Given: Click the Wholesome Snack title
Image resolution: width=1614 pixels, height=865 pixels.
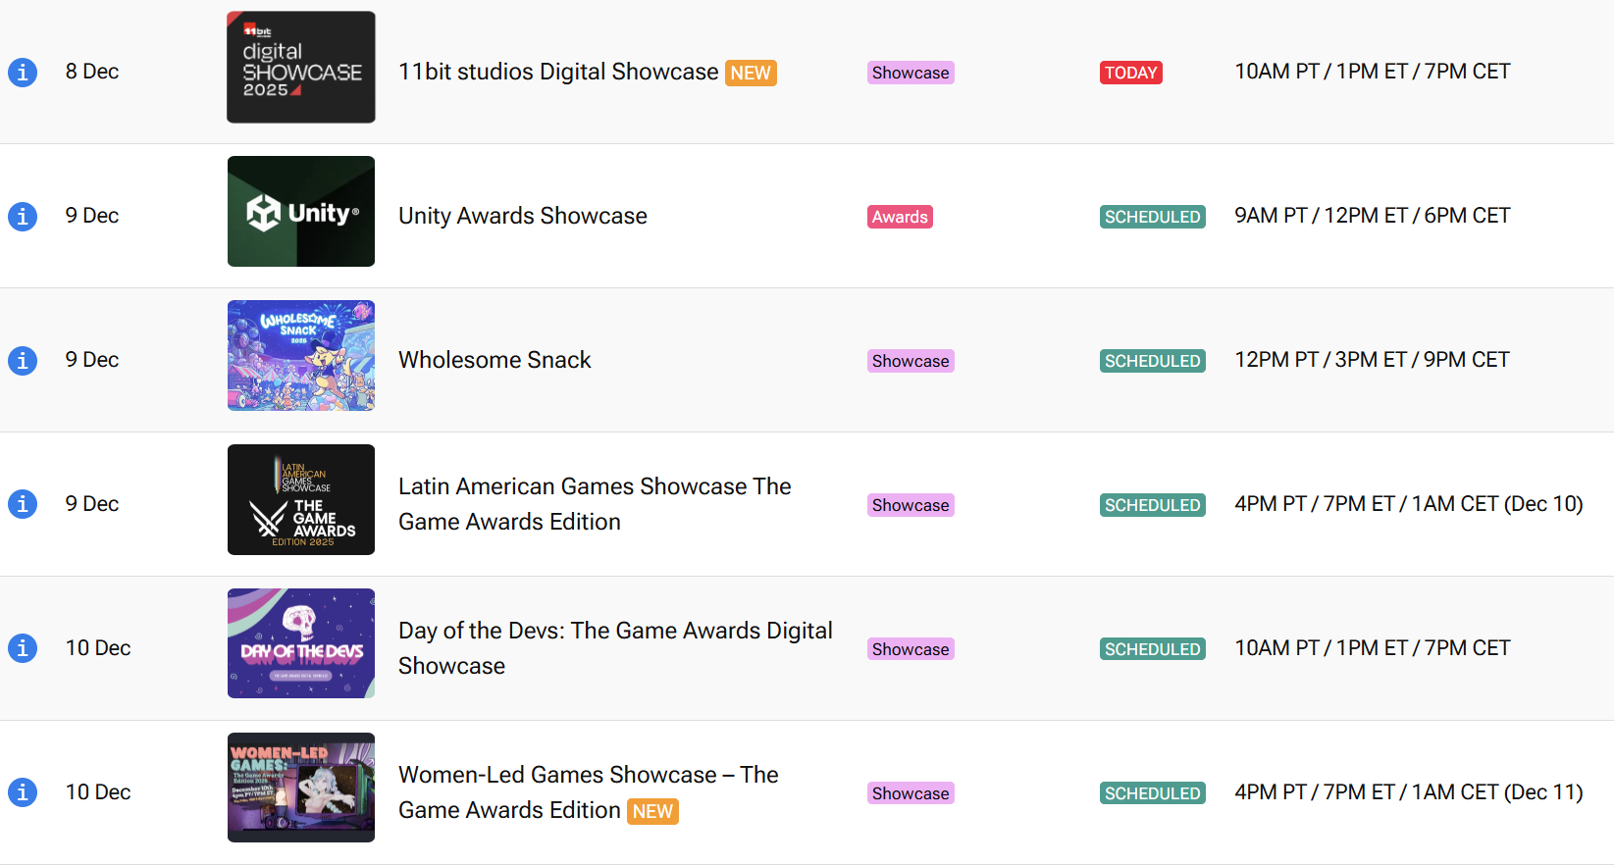Looking at the screenshot, I should point(495,360).
